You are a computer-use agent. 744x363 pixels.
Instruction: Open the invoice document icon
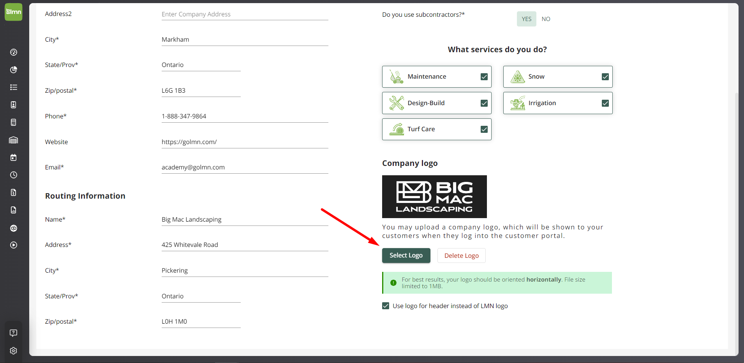tap(14, 192)
